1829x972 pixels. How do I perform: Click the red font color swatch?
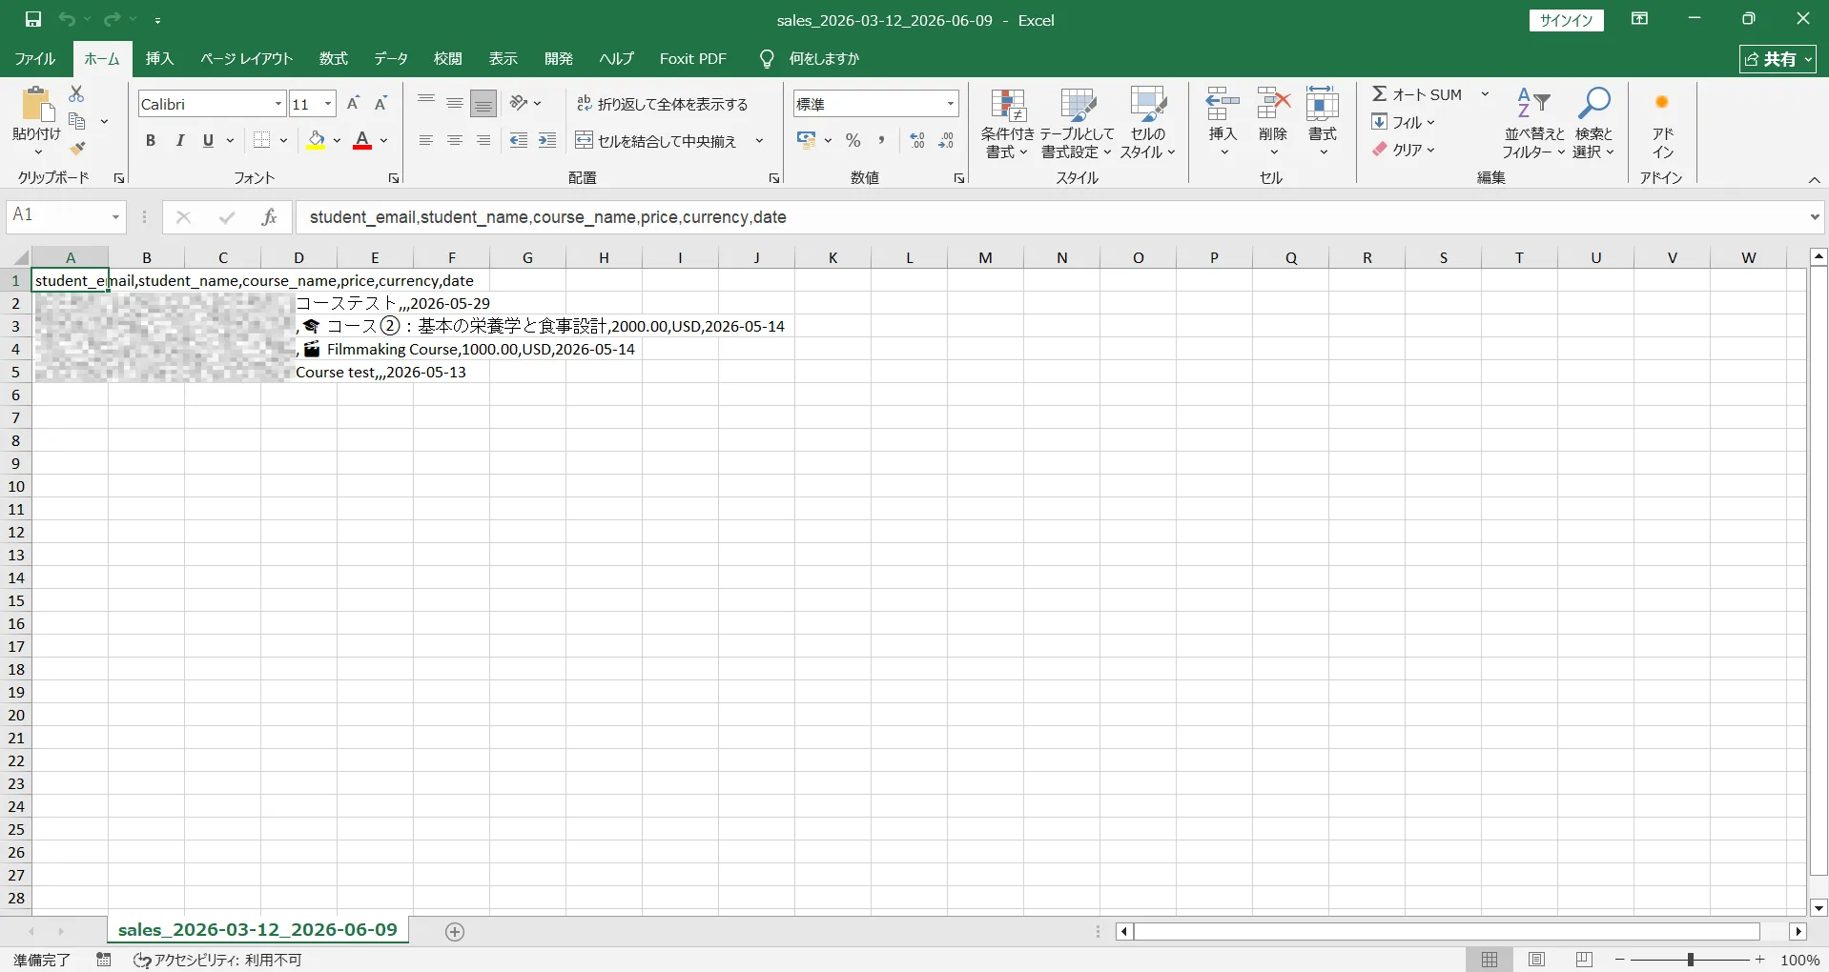click(x=362, y=141)
